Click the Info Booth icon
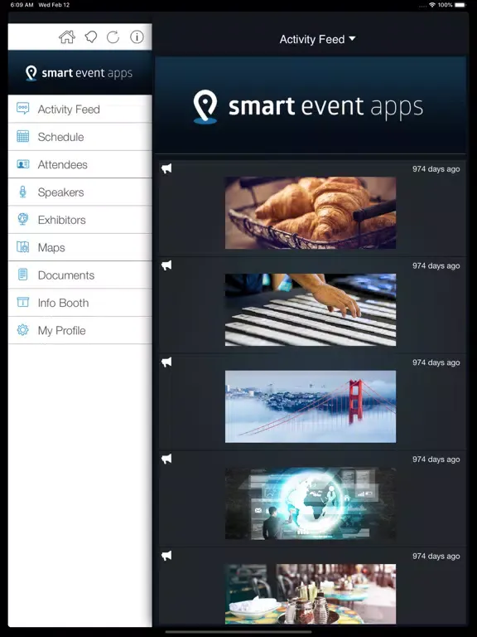Screen dimensions: 477x637 click(22, 302)
